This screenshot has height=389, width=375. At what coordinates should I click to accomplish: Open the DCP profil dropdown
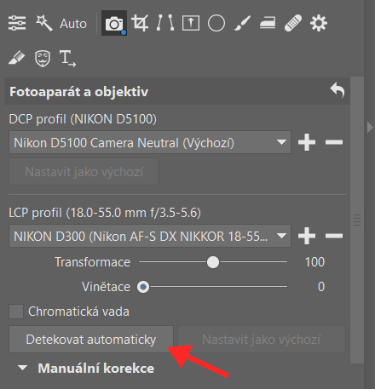150,142
